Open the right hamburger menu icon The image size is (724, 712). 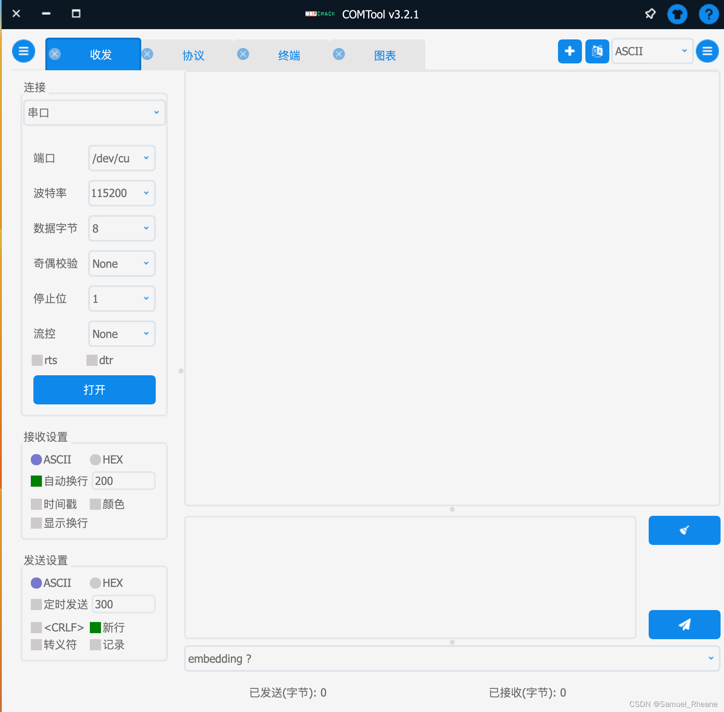click(x=707, y=51)
